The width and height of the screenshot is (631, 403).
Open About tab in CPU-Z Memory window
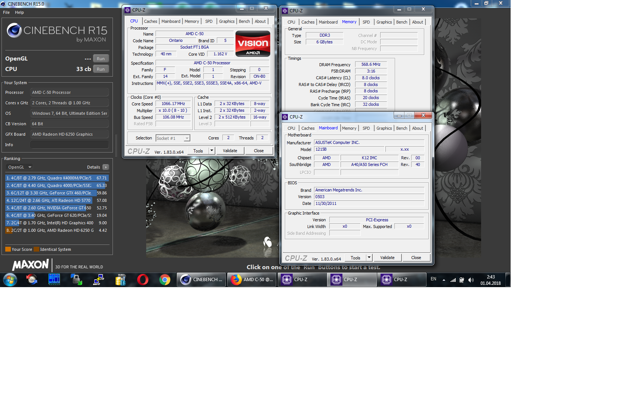(418, 22)
